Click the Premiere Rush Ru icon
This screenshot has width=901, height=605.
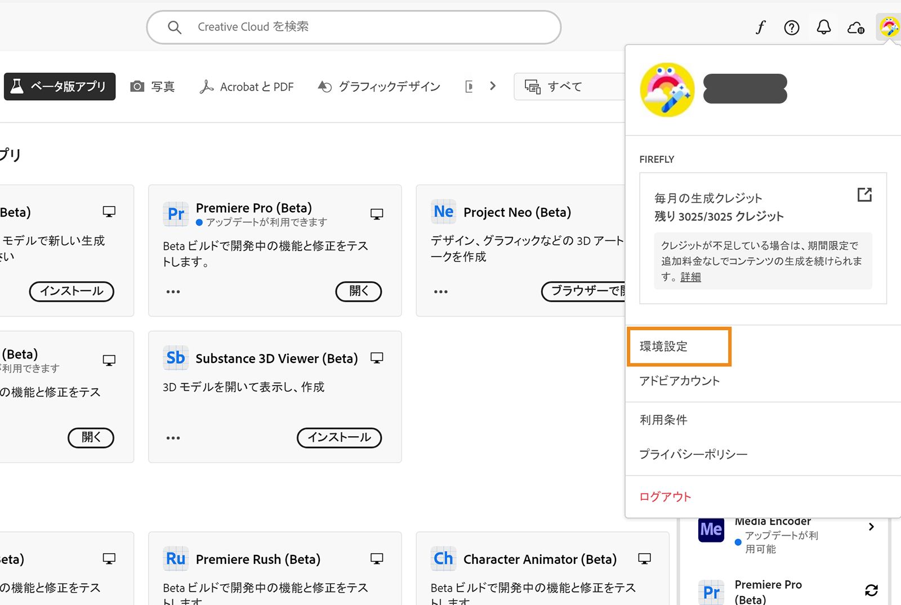pos(176,558)
